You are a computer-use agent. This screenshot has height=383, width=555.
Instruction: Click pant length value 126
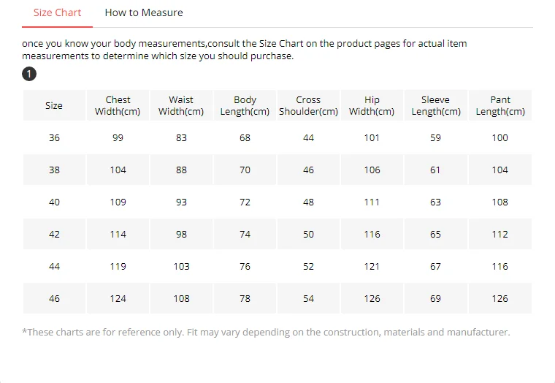coord(500,298)
